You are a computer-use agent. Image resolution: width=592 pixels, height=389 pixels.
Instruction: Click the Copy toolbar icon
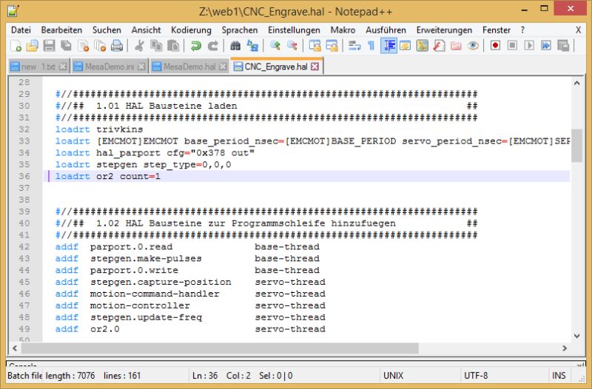click(x=156, y=46)
